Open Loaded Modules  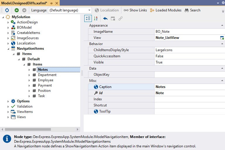click(166, 10)
